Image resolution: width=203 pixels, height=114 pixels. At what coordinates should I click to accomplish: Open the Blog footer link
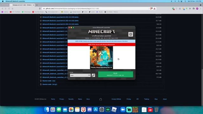pos(156,99)
